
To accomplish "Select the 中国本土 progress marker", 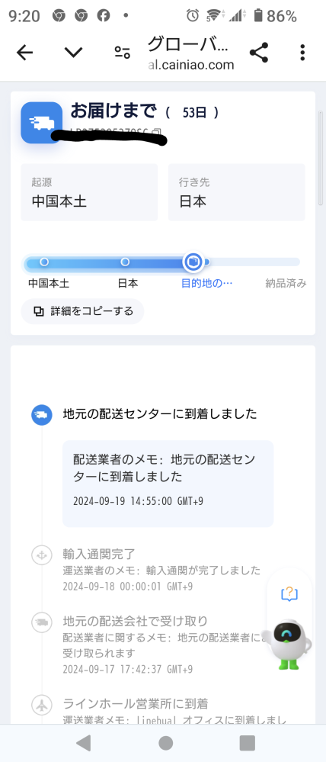I will click(x=44, y=262).
